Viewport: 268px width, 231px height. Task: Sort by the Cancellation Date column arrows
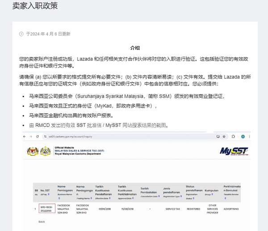159,196
